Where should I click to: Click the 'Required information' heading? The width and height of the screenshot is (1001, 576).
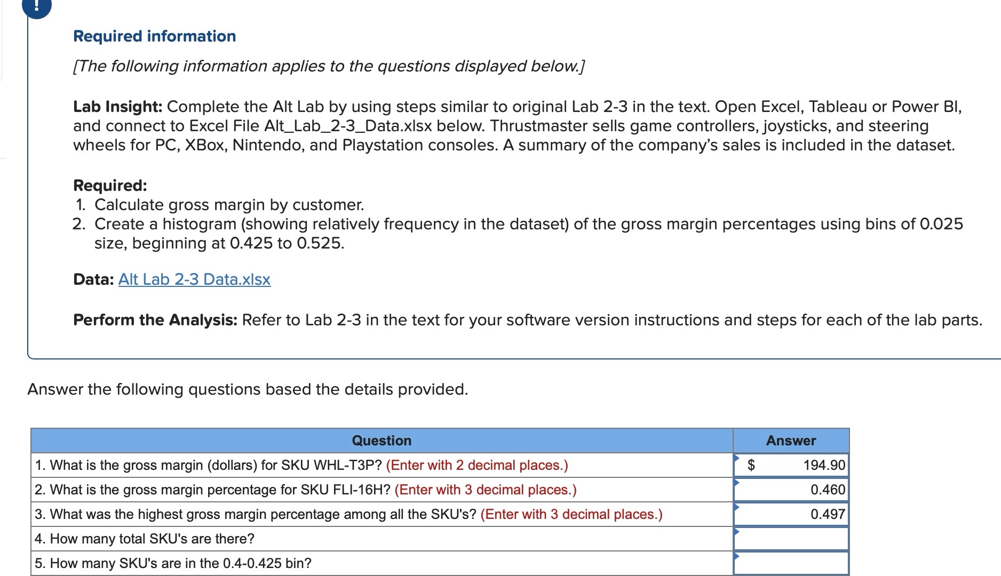coord(155,36)
